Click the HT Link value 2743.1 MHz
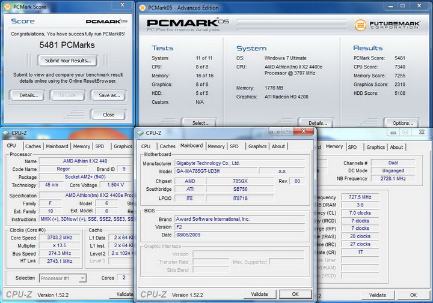This screenshot has width=433, height=303. pos(60,261)
